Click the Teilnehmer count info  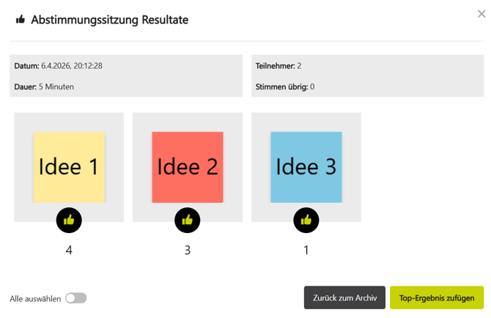(278, 66)
